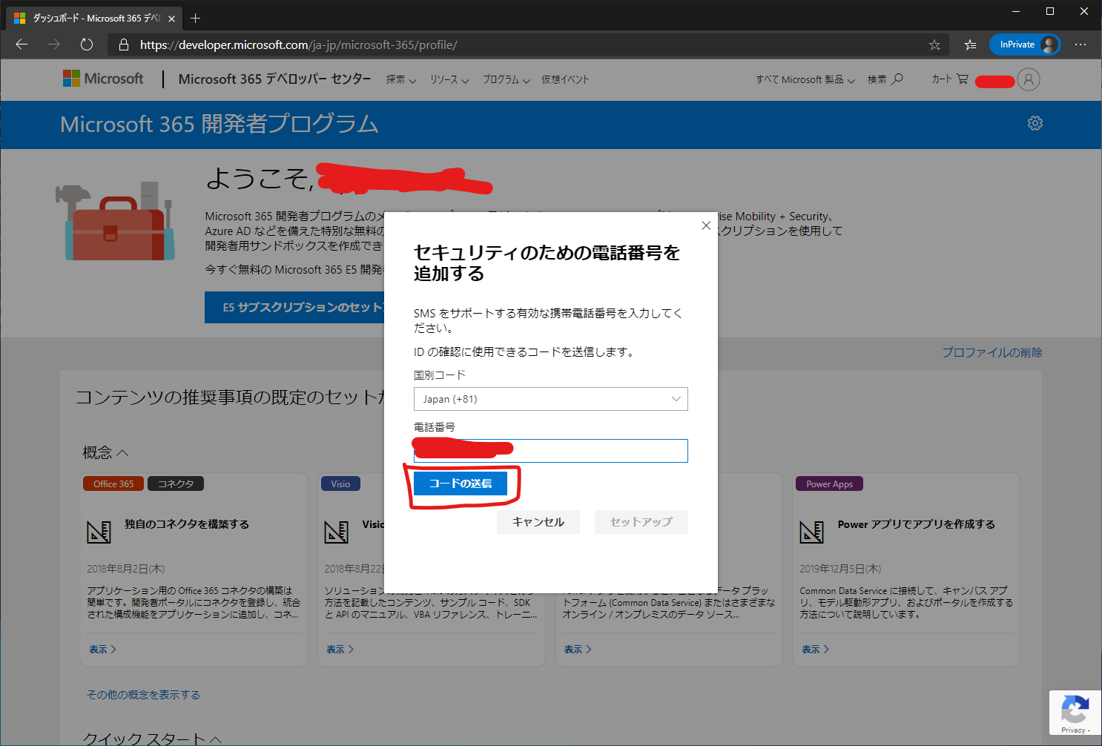Close the phone number dialog
The width and height of the screenshot is (1102, 746).
[x=706, y=225]
